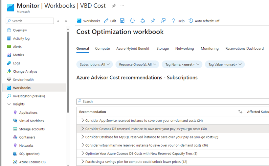Clear the sidebar search with X icon
Viewport: 269px width, 166px height.
click(x=58, y=21)
